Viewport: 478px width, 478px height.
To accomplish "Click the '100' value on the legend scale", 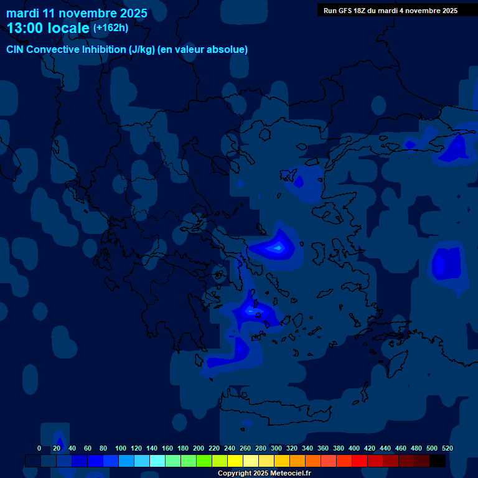I will click(x=121, y=448).
